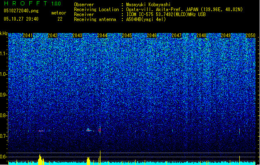Click the 2049 time marker
Viewport: 260px width, 165px height.
(x=226, y=35)
